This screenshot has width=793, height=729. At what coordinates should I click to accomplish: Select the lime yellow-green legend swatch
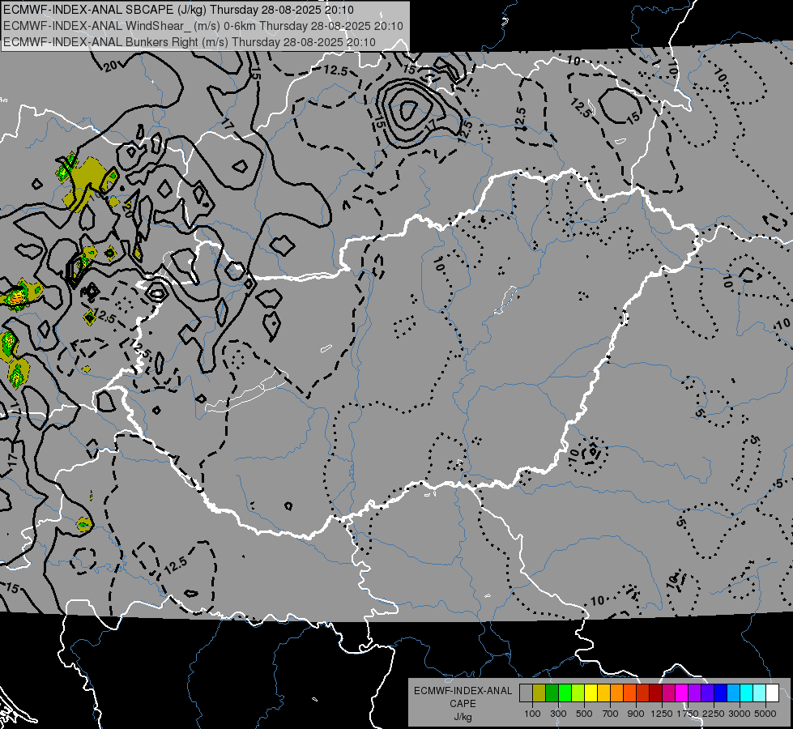tap(578, 693)
